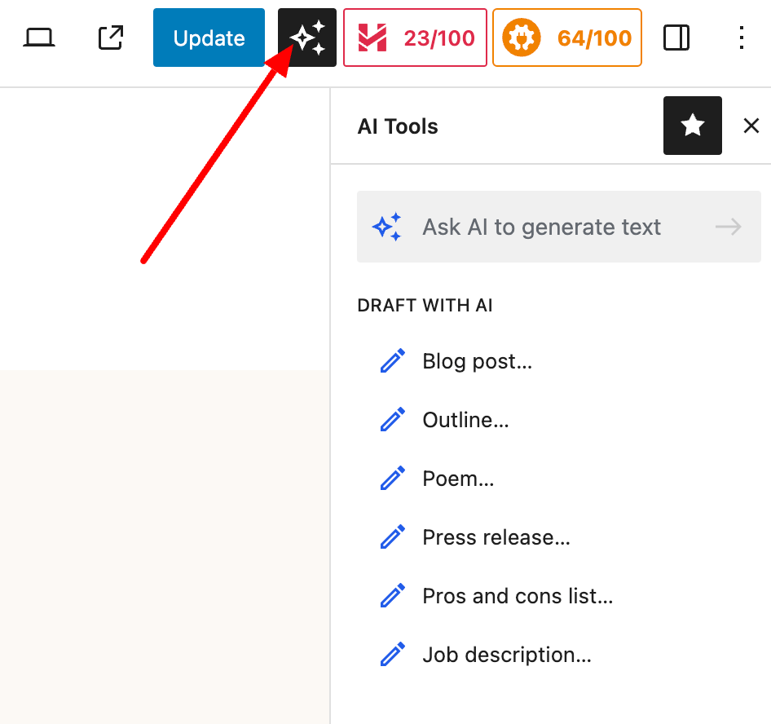Click the blue Update button
Viewport: 771px width, 724px height.
pos(209,38)
